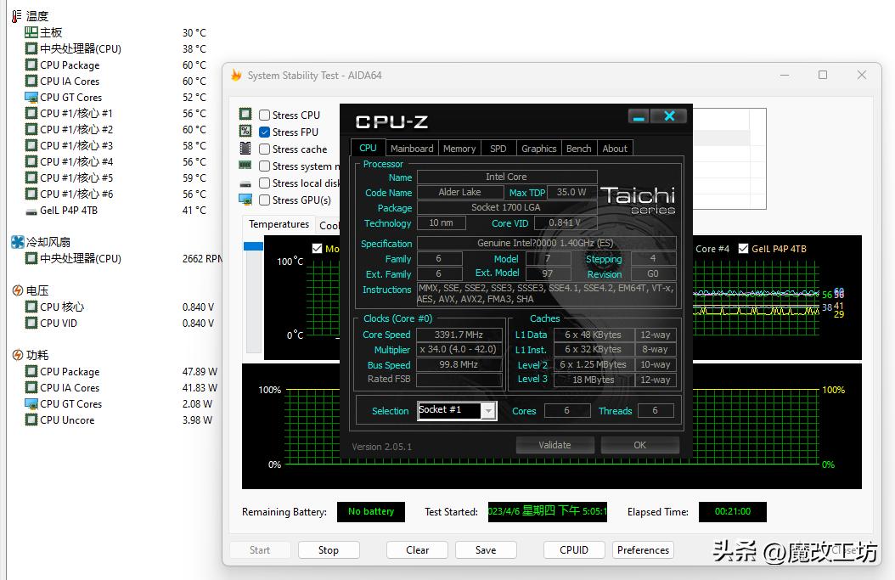Viewport: 895px width, 580px height.
Task: Click the Elapsed Time 00:21:00 field
Action: (732, 511)
